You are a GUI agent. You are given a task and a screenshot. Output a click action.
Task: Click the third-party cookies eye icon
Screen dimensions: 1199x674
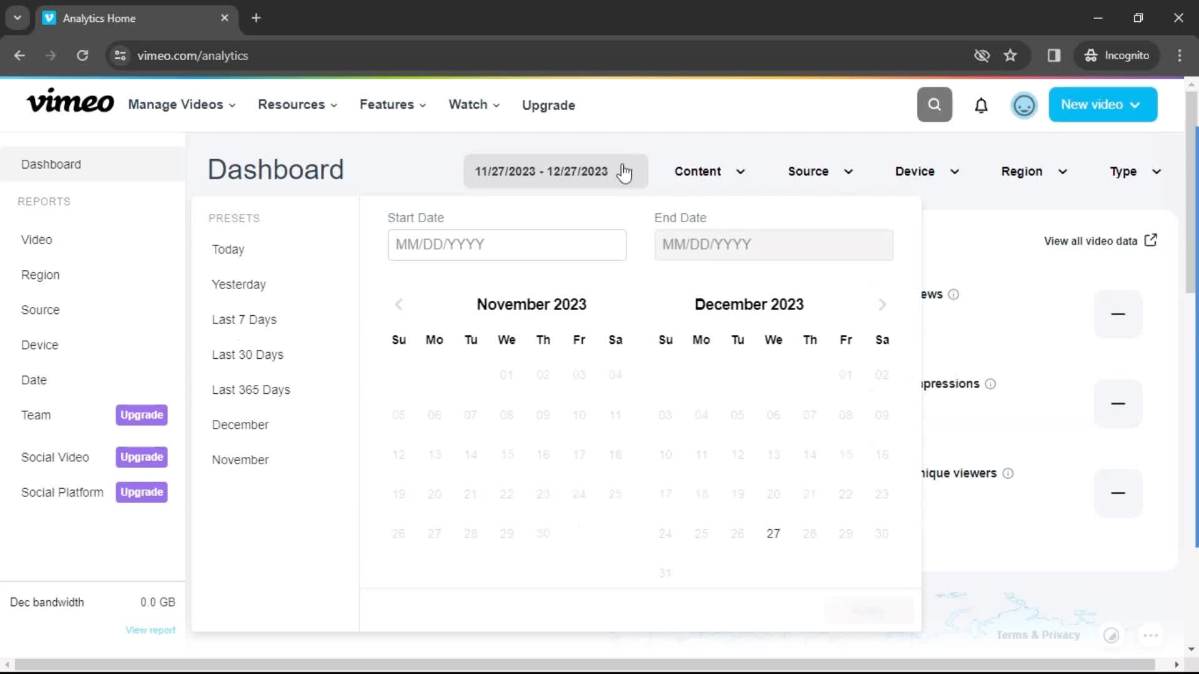(x=982, y=56)
